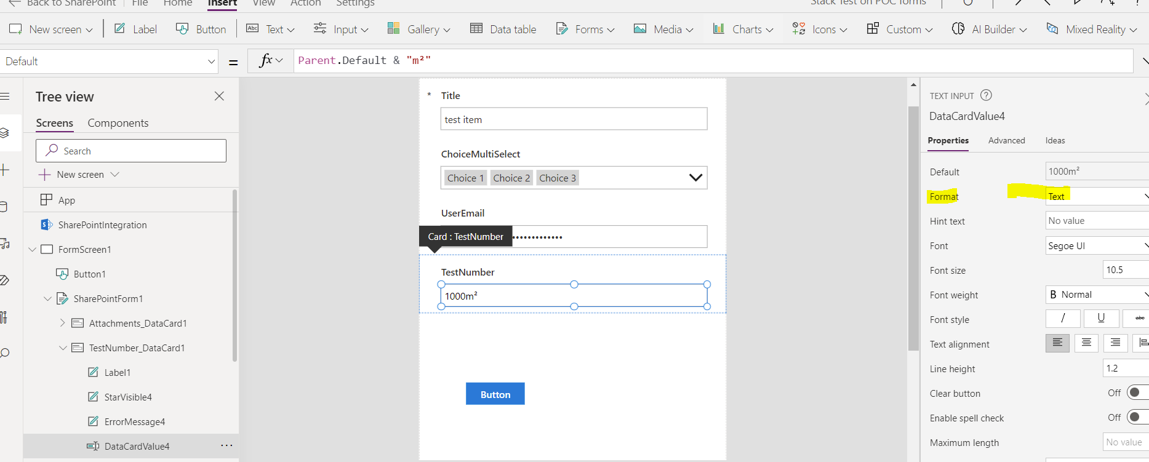
Task: Click the Title text input field
Action: tap(574, 119)
